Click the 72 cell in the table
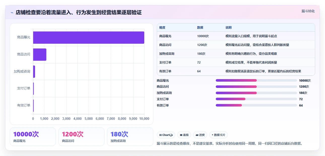 click(x=199, y=63)
